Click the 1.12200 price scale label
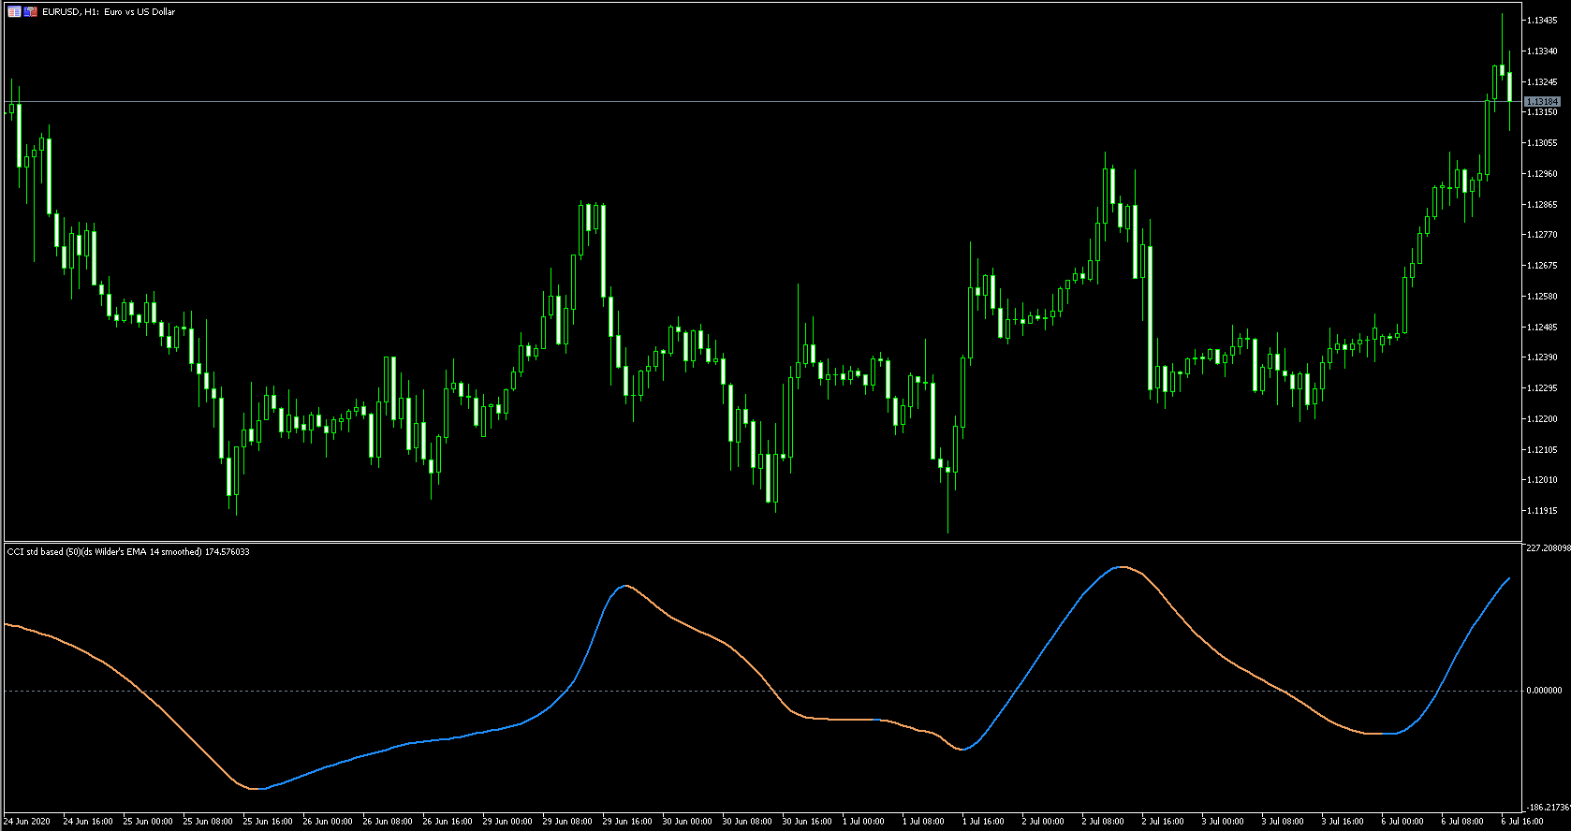Screen dimensions: 1571x831 1542,419
